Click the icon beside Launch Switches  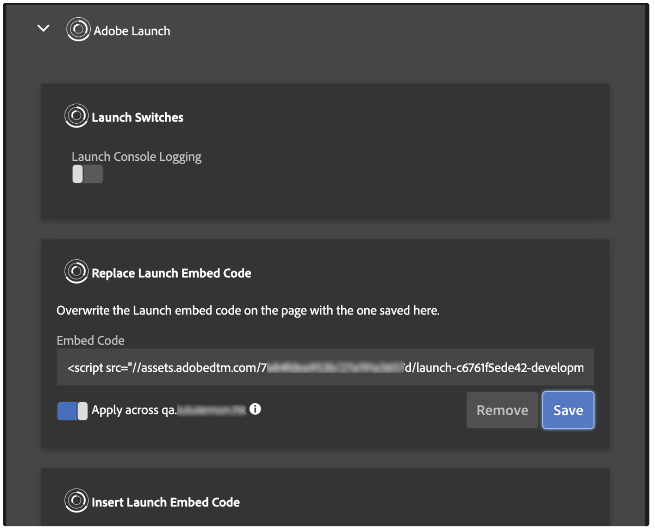tap(76, 116)
